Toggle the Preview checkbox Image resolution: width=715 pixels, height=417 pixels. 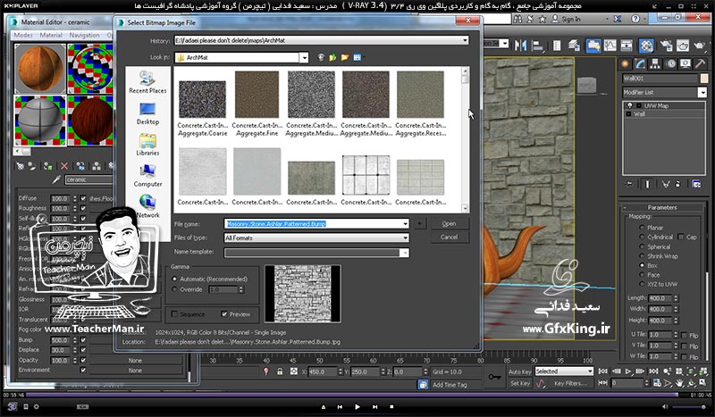pyautogui.click(x=224, y=314)
